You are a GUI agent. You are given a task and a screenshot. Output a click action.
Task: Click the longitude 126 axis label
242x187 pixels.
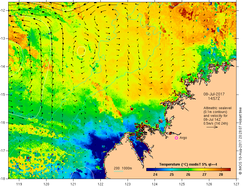(x=209, y=184)
